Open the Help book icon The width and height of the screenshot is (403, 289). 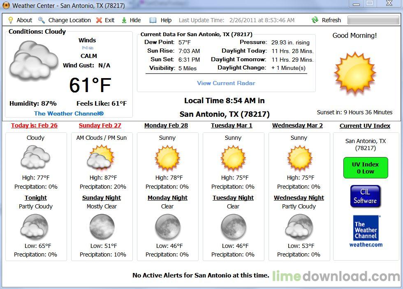(153, 20)
